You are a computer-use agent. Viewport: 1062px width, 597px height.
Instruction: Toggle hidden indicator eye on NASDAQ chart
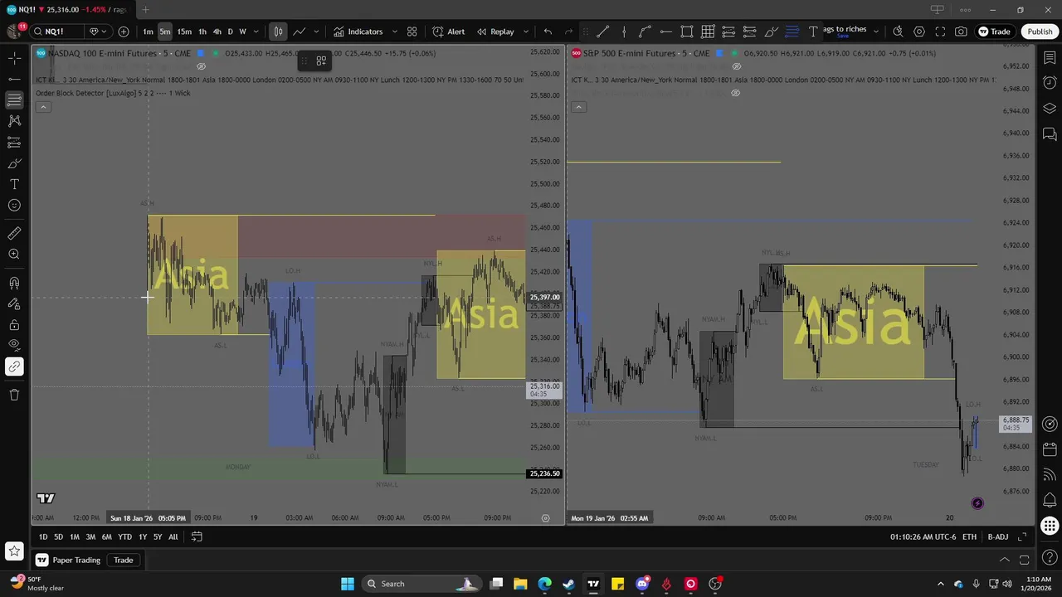click(201, 66)
